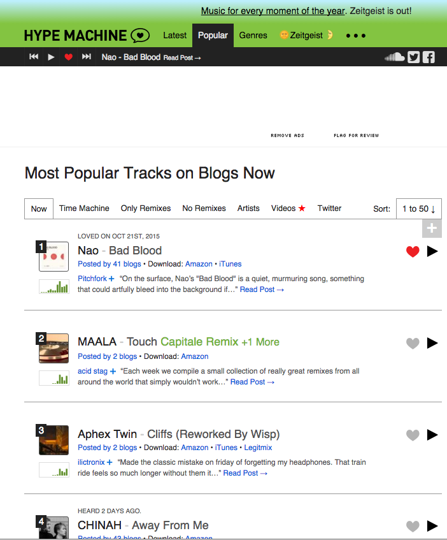
Task: Play Nao - Bad Blood track
Action: pyautogui.click(x=432, y=251)
